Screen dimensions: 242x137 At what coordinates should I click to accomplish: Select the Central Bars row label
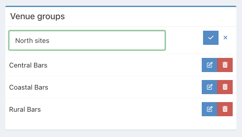click(28, 65)
